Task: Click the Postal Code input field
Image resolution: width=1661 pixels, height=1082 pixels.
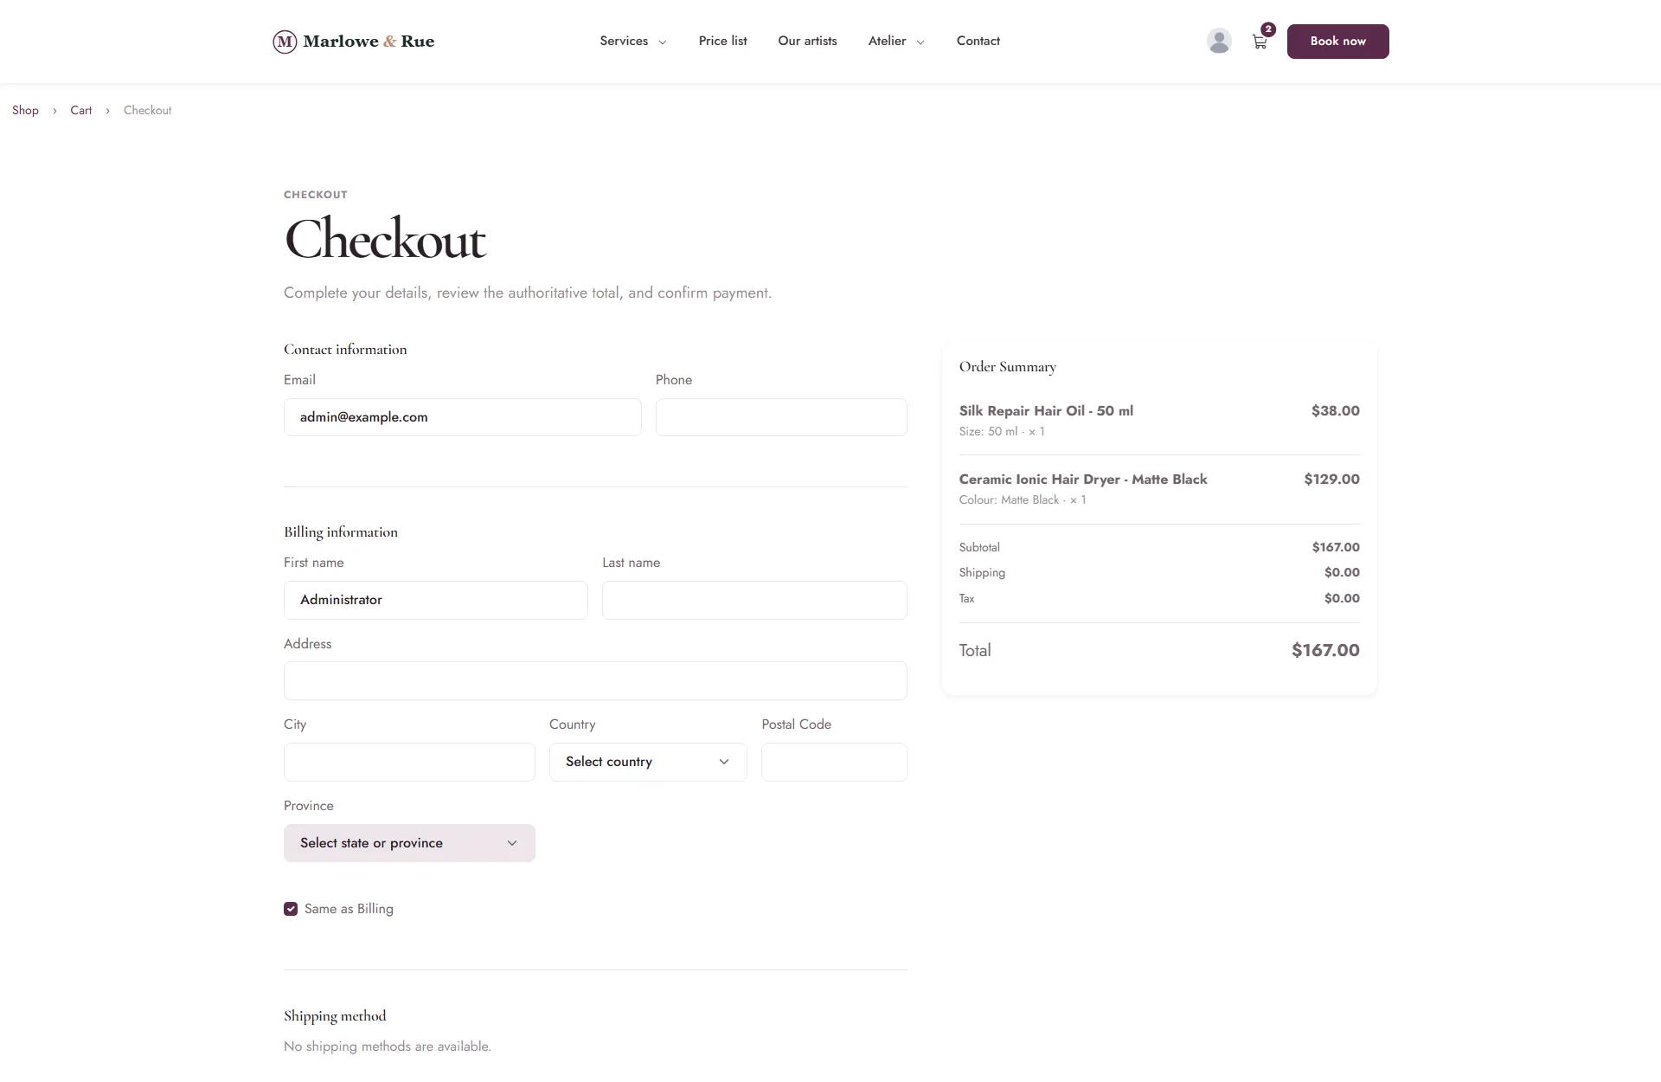Action: 834,762
